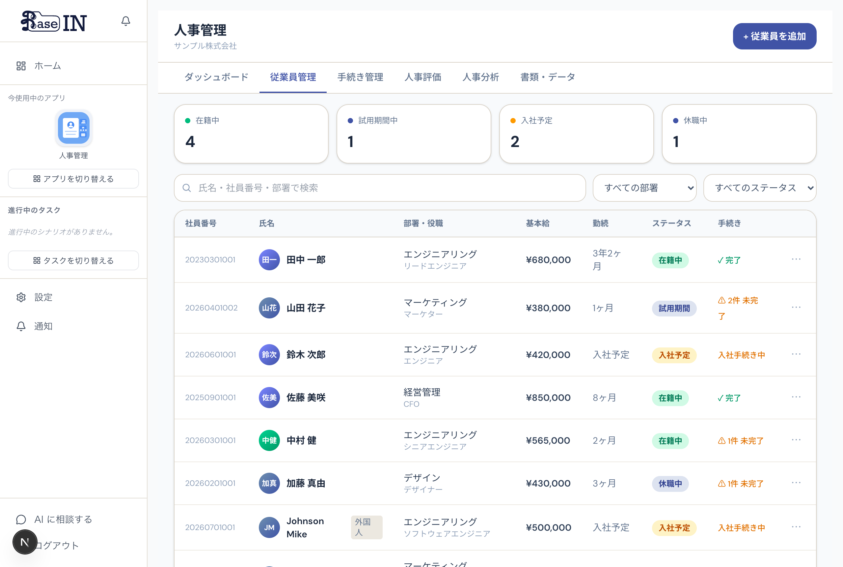Click タスクを切り替える button
Image resolution: width=843 pixels, height=567 pixels.
73,260
